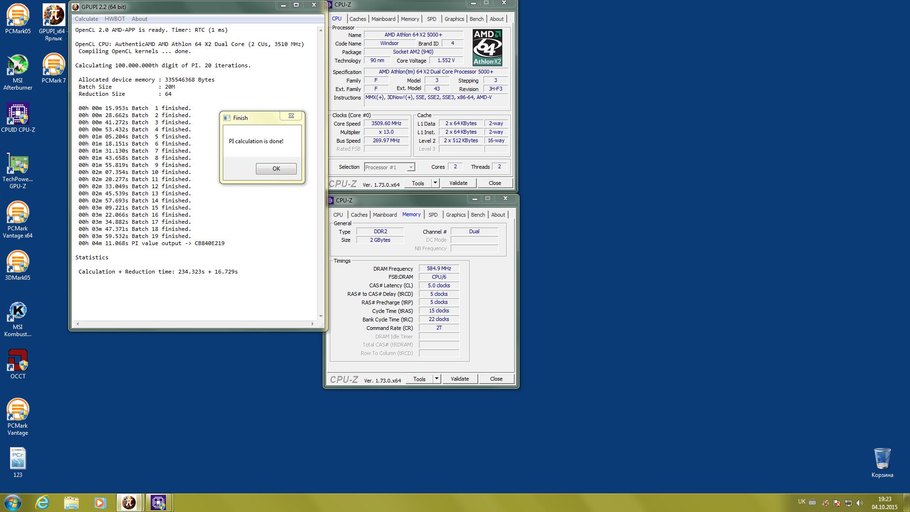
Task: Open the PCMark Vantage x64 shortcut
Action: [18, 220]
